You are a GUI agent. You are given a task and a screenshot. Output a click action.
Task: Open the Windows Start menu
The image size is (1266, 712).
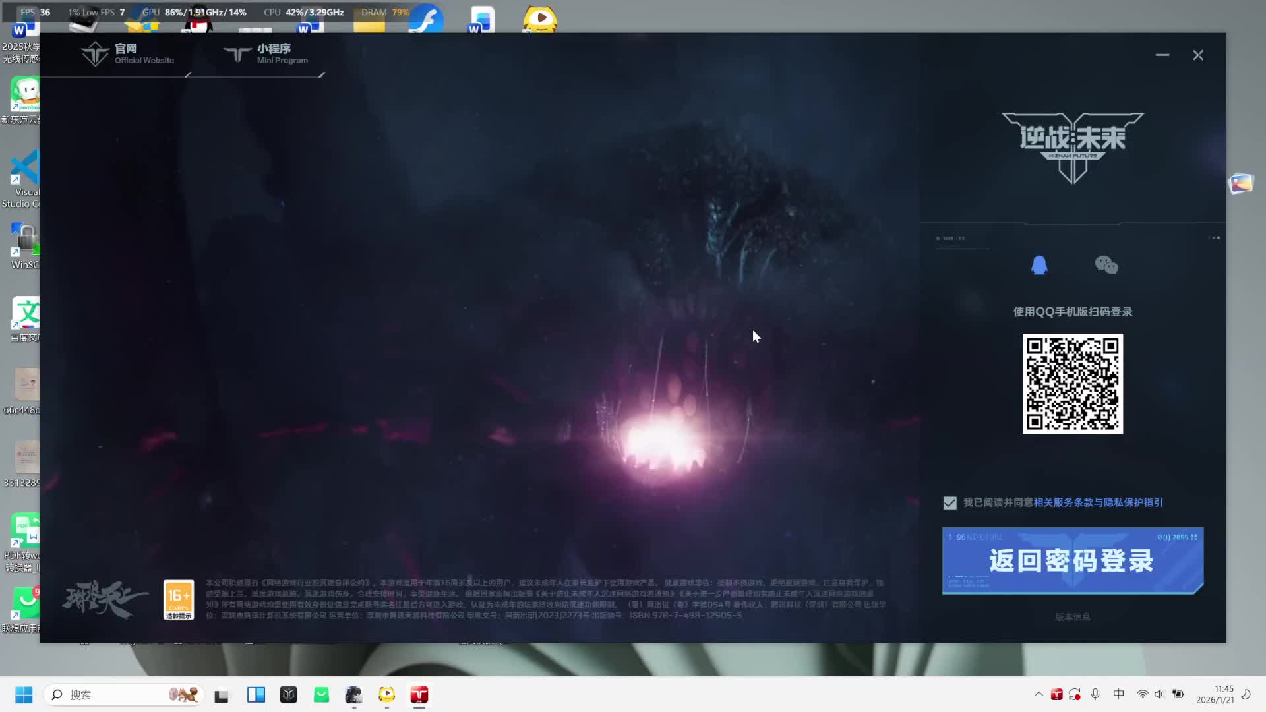pos(24,695)
